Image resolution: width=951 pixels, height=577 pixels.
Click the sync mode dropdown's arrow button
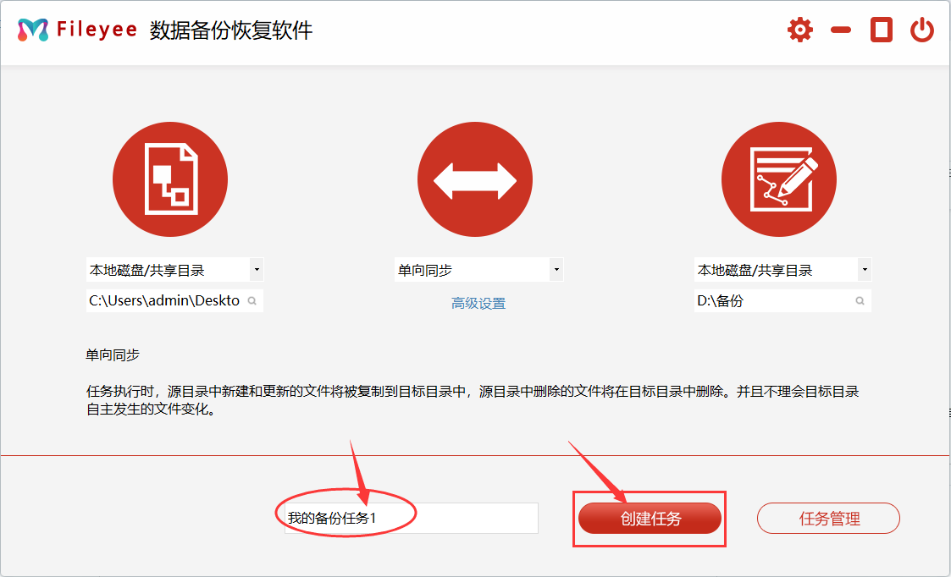coord(556,269)
